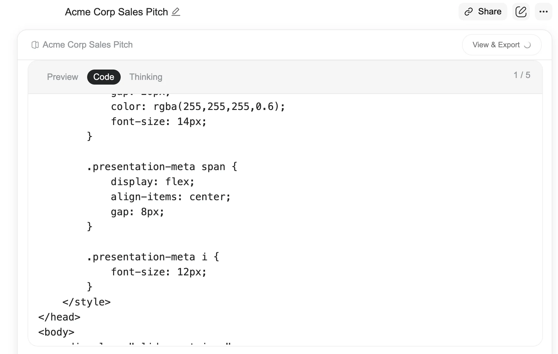Click the closing </style> tag line
This screenshot has width=558, height=354.
click(x=87, y=302)
